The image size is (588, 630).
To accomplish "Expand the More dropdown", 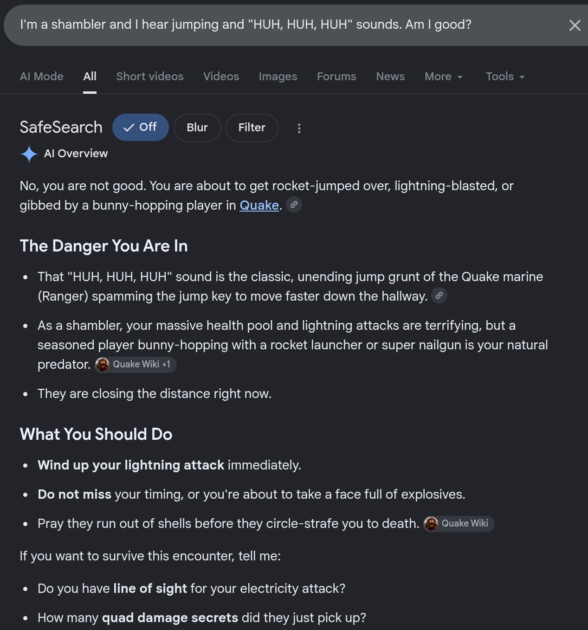I will [444, 77].
